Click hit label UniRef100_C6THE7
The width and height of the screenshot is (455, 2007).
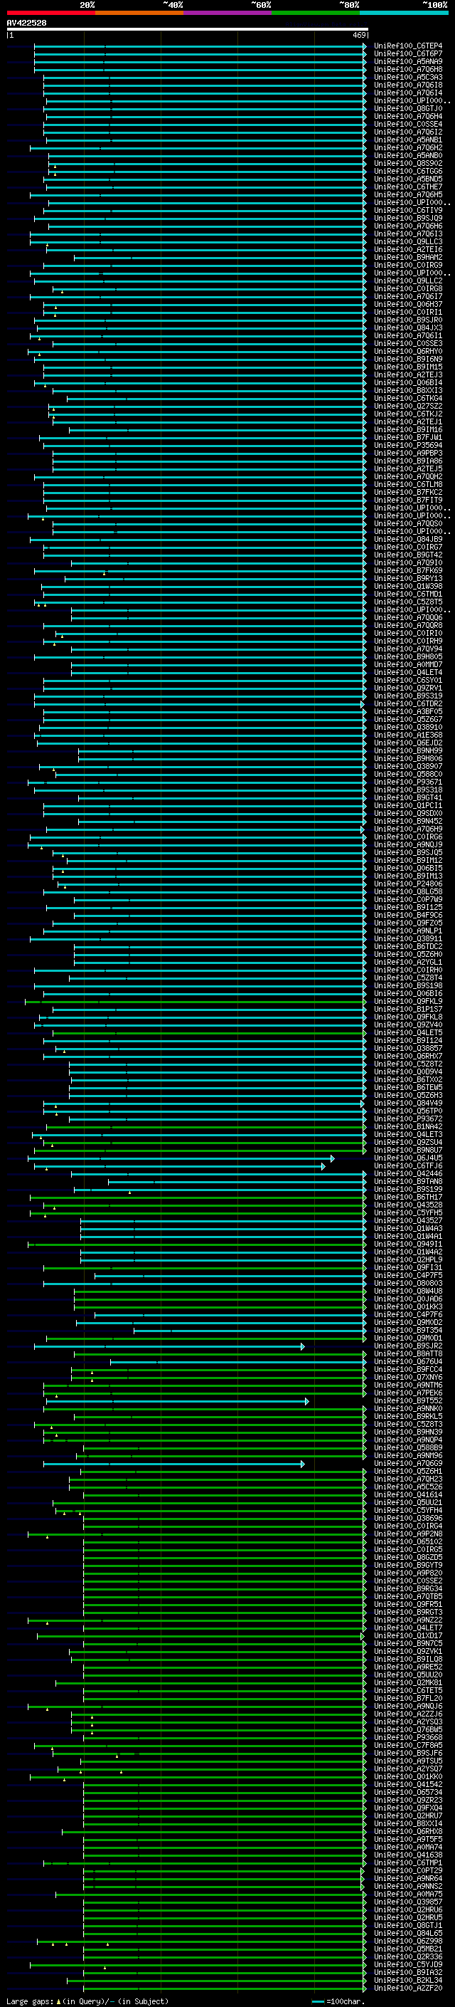tap(408, 187)
